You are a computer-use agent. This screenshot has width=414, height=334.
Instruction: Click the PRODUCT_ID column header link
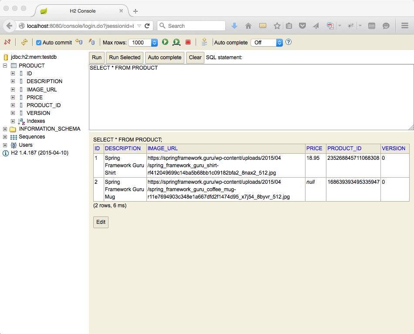[x=344, y=148]
